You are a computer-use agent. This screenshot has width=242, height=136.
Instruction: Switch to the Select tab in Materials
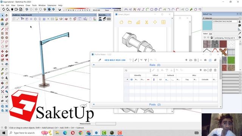tap(205, 34)
